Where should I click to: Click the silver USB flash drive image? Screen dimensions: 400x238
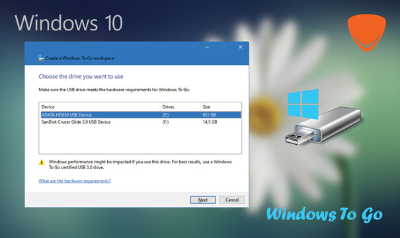323,126
